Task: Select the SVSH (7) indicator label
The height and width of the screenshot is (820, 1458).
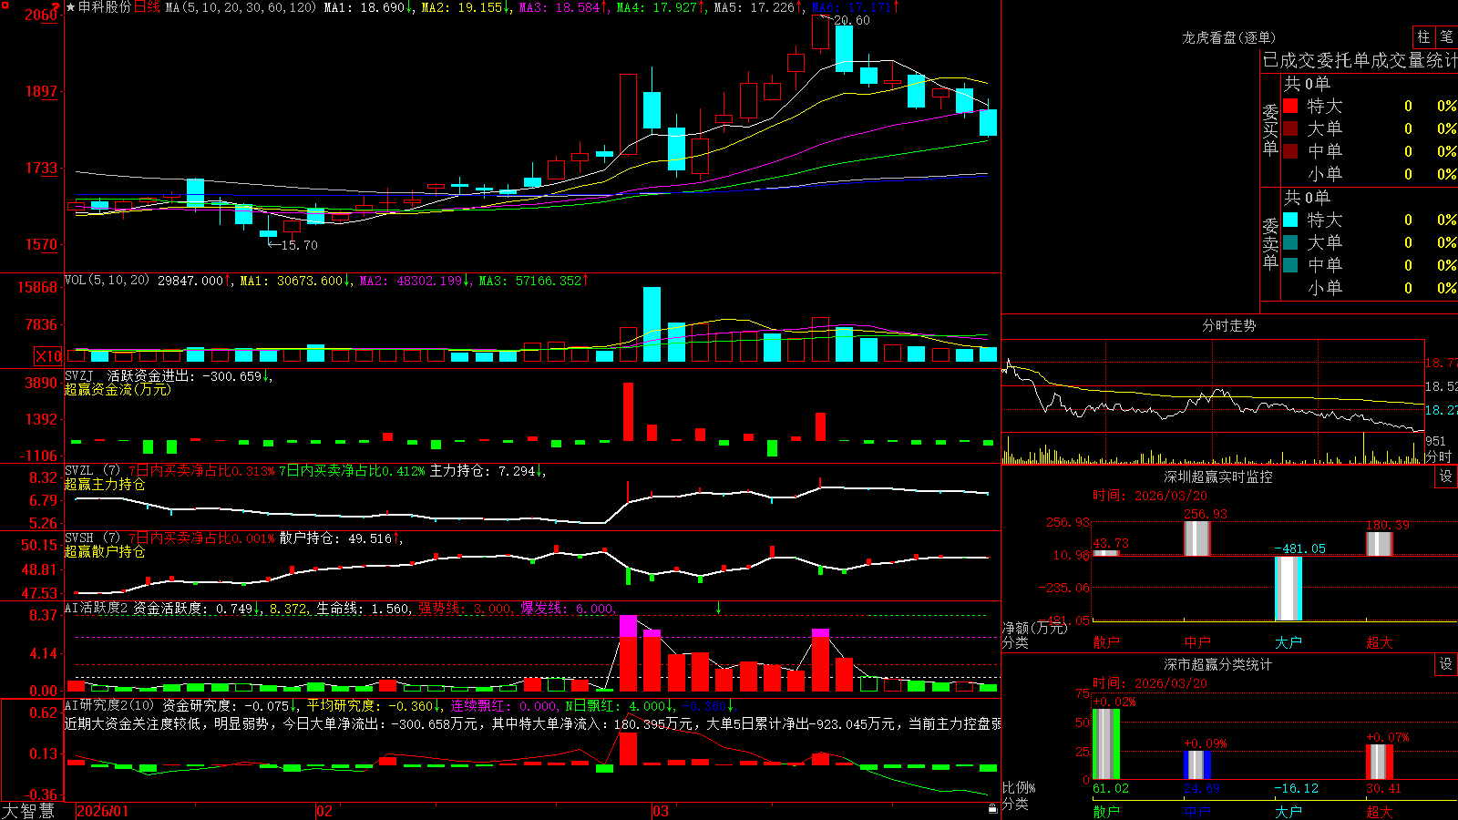Action: point(92,538)
